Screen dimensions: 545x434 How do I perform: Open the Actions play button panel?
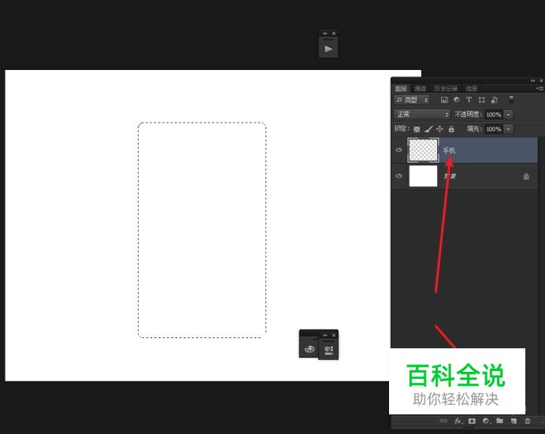coord(328,49)
